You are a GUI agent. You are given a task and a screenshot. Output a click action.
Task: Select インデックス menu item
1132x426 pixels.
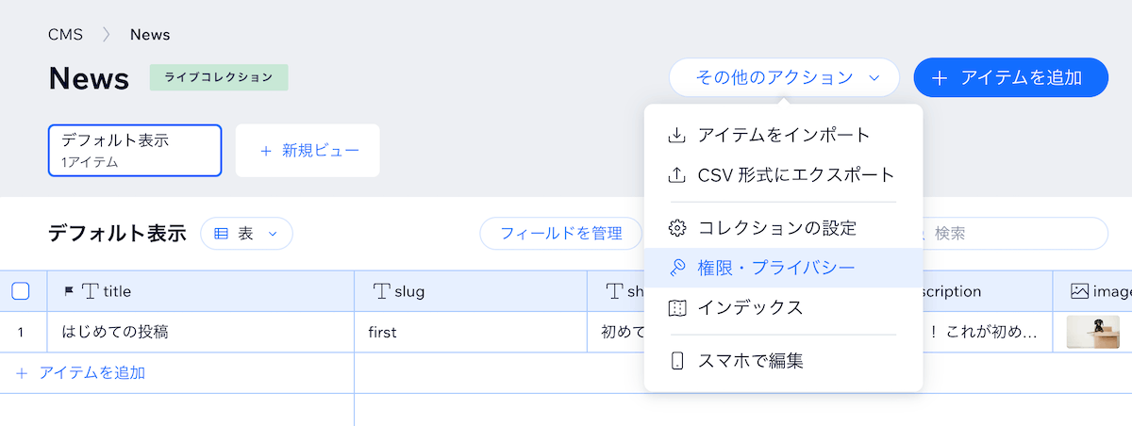click(783, 307)
